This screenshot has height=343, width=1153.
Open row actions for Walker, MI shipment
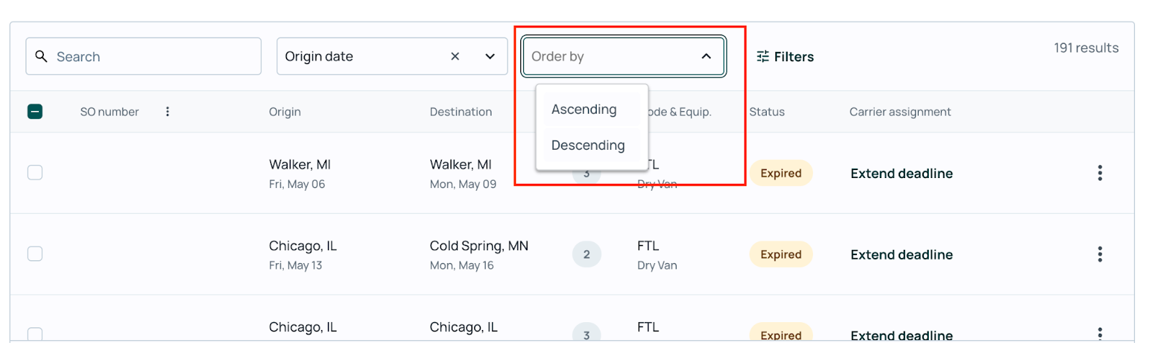[1100, 173]
